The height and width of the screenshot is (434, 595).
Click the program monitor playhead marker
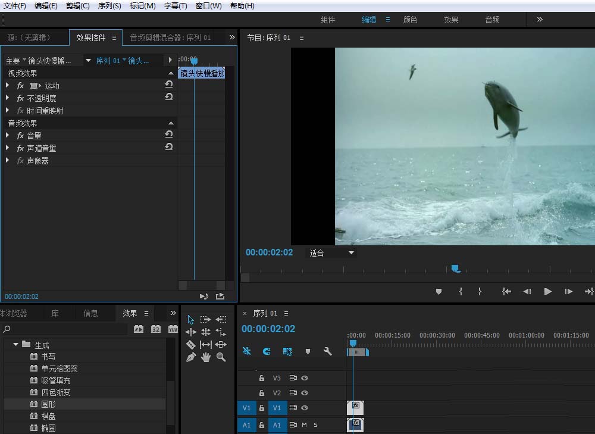coord(455,268)
